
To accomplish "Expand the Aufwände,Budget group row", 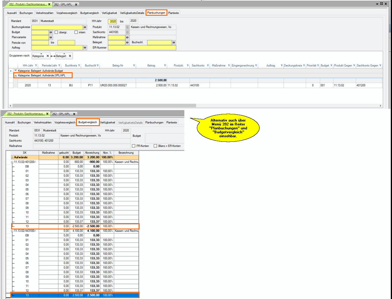I will pyautogui.click(x=16, y=70).
